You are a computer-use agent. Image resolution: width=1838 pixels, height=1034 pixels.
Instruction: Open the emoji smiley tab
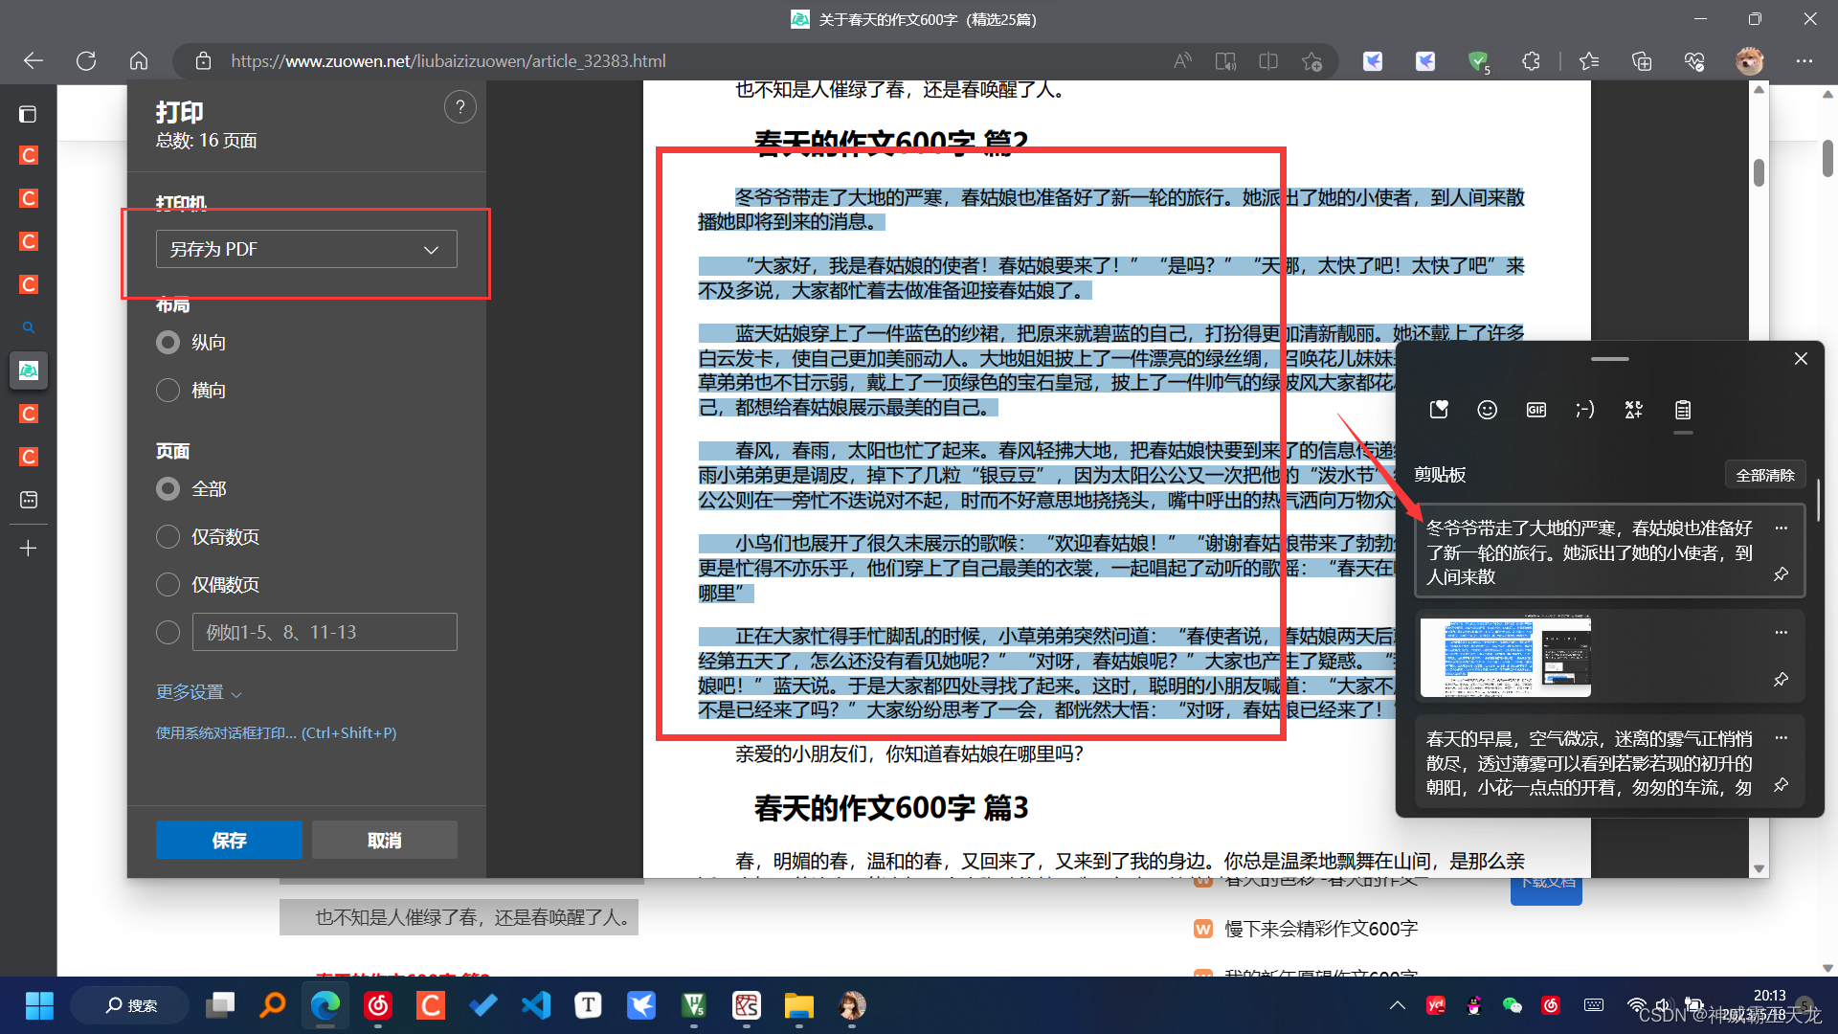coord(1487,410)
